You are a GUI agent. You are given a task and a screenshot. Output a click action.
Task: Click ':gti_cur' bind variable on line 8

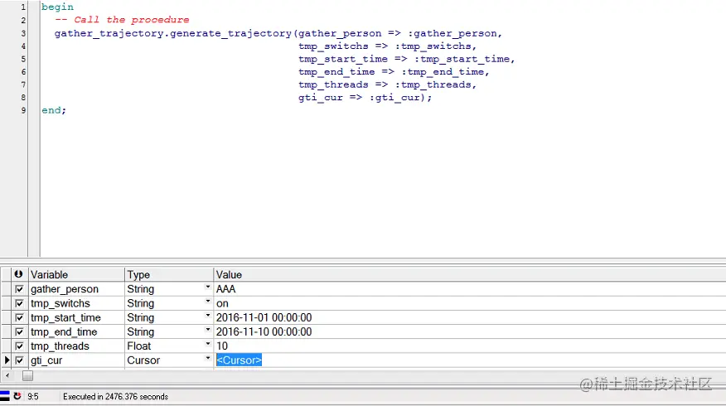394,98
